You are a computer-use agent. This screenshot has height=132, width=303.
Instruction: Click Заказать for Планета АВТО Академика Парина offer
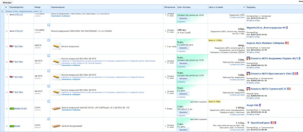(183, 63)
